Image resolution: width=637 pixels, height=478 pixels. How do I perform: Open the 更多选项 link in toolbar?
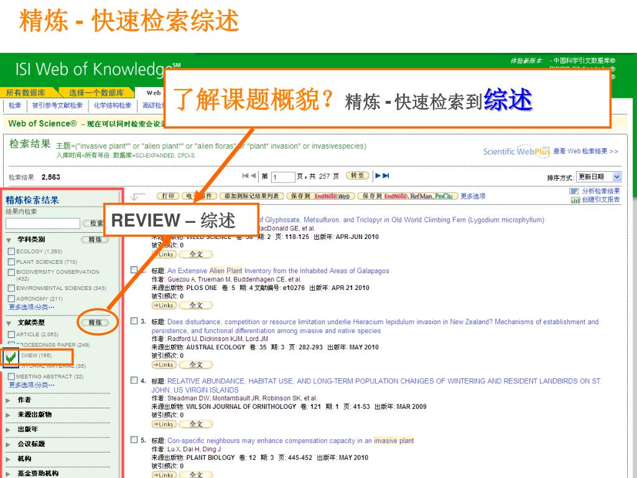click(x=473, y=196)
